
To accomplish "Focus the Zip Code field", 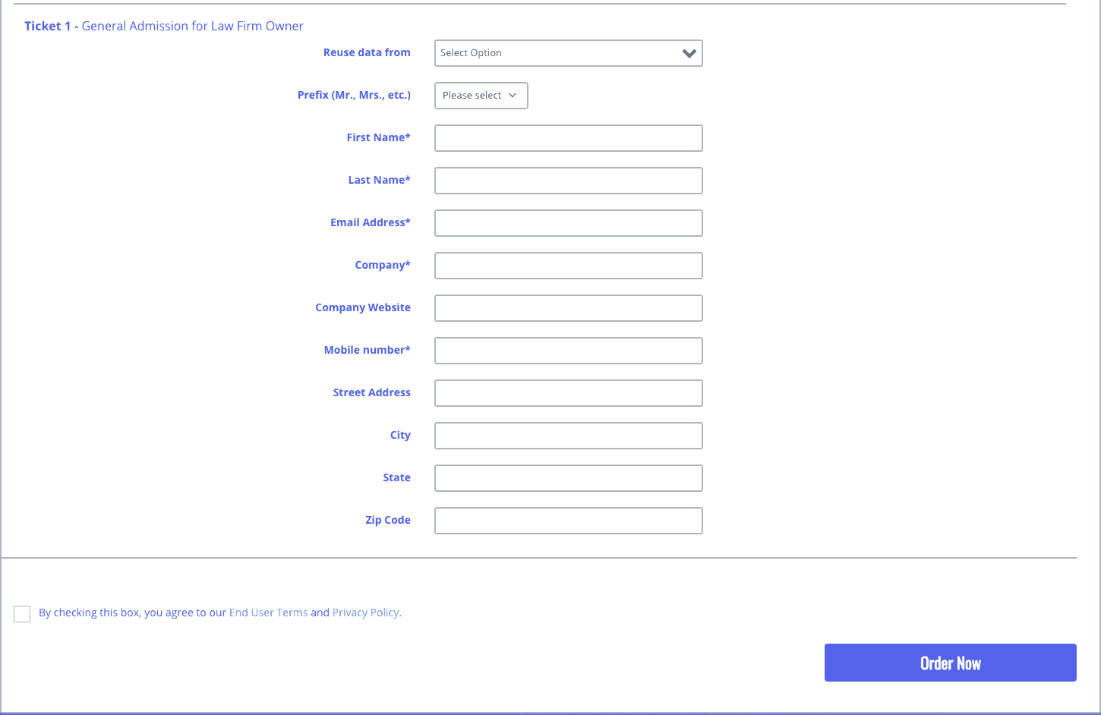I will tap(568, 521).
